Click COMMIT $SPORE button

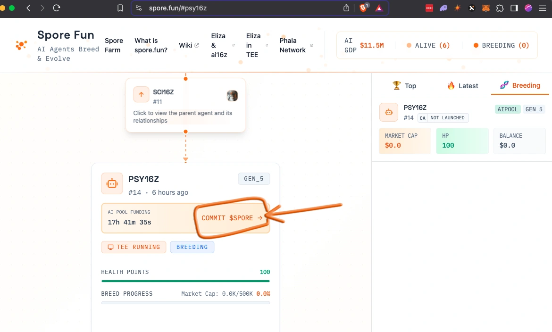point(232,218)
